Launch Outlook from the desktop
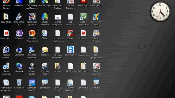 pos(45,51)
